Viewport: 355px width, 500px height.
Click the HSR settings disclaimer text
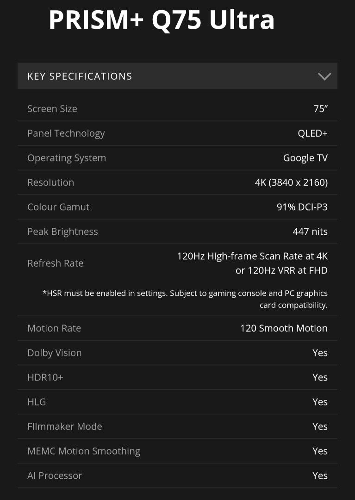coord(185,299)
